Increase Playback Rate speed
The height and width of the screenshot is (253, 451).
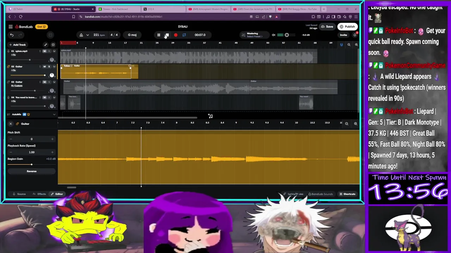(52, 152)
